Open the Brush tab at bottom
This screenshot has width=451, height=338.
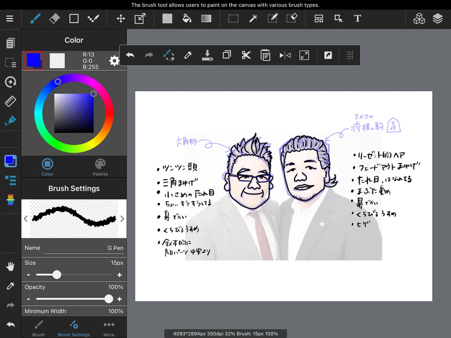(39, 328)
